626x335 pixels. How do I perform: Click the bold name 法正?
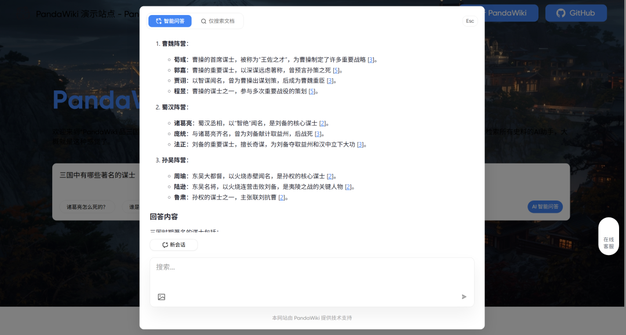click(x=180, y=144)
